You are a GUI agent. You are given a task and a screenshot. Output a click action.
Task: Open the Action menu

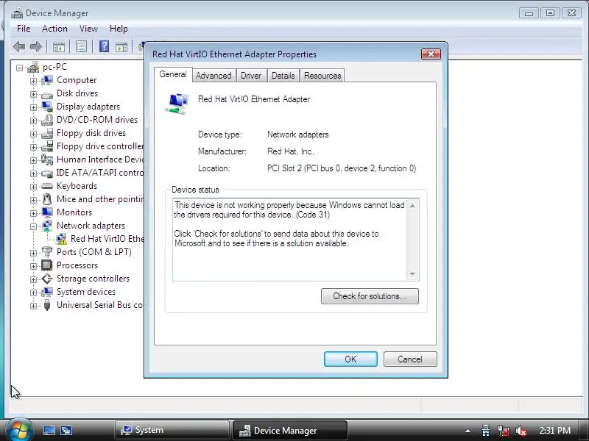[54, 29]
